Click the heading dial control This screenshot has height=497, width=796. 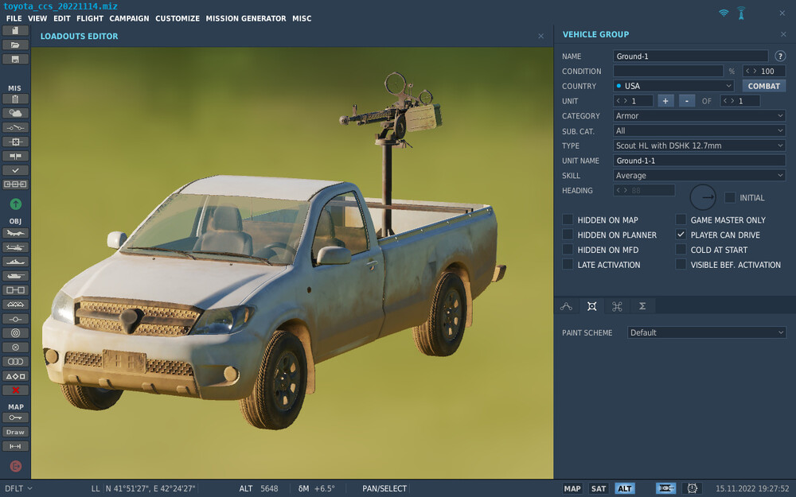coord(703,196)
